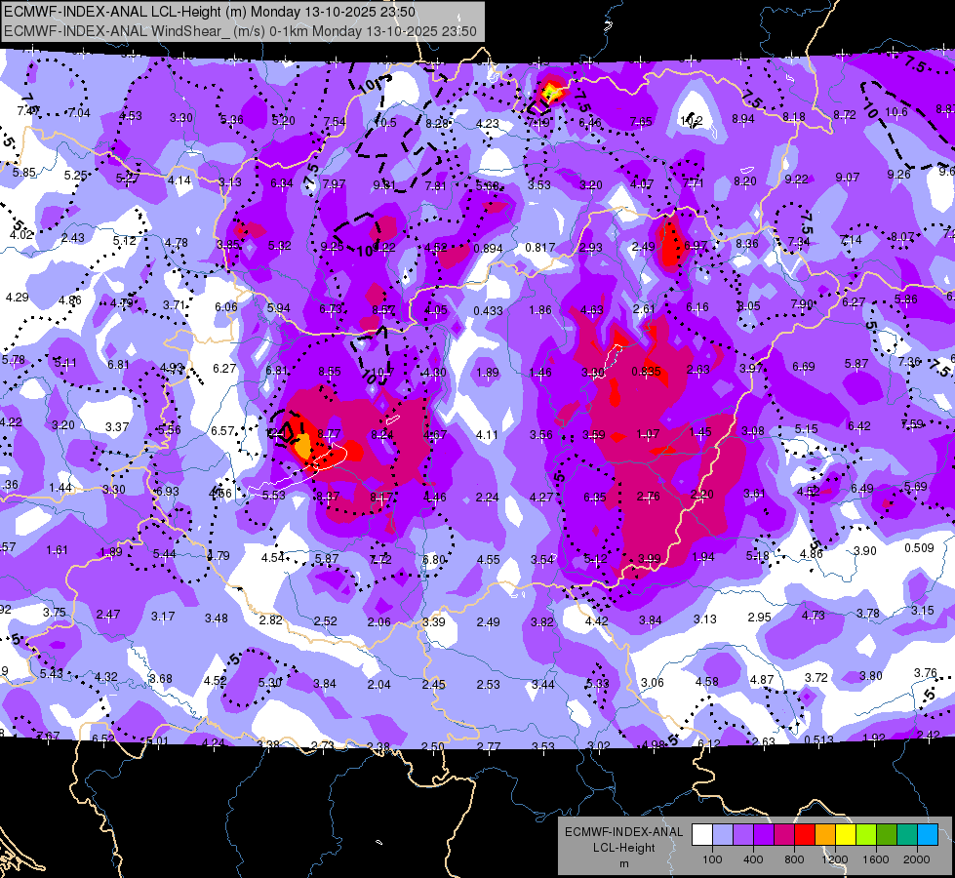Click the 0.433 wind shear value
The height and width of the screenshot is (878, 955).
tap(488, 310)
